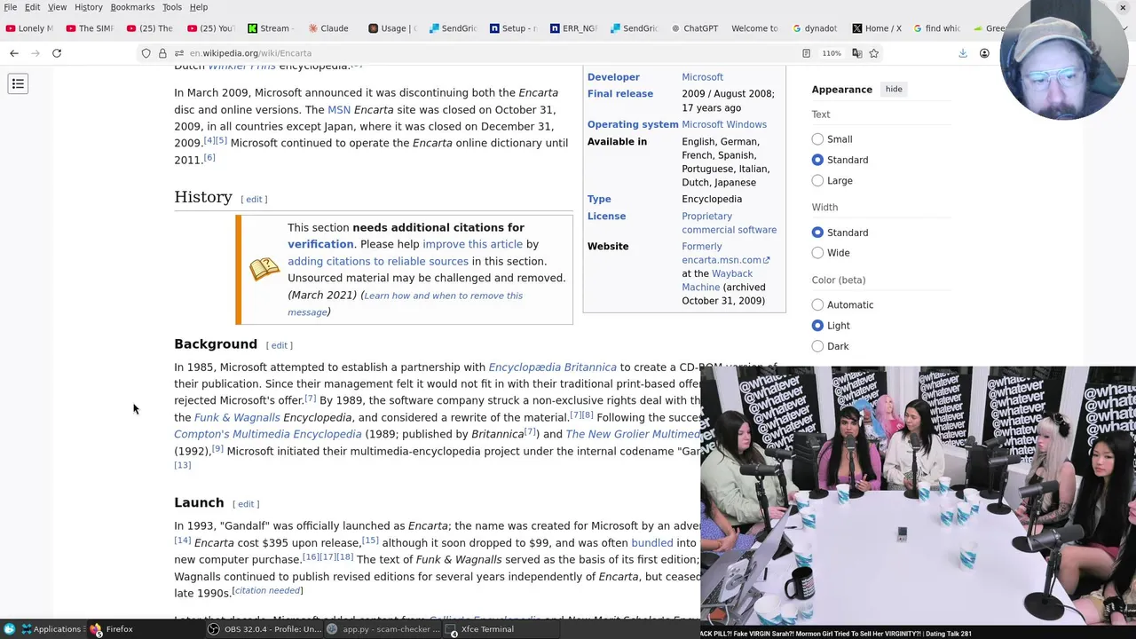1136x639 pixels.
Task: Open the Tools menu
Action: (x=171, y=7)
